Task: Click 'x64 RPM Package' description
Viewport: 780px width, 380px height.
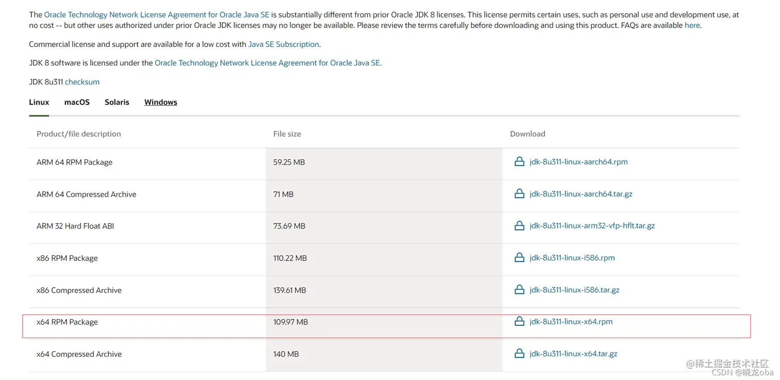Action: [67, 322]
